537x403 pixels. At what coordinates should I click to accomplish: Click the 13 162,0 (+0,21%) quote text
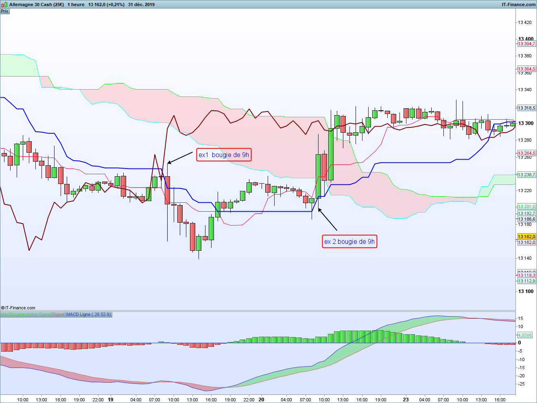[x=107, y=4]
